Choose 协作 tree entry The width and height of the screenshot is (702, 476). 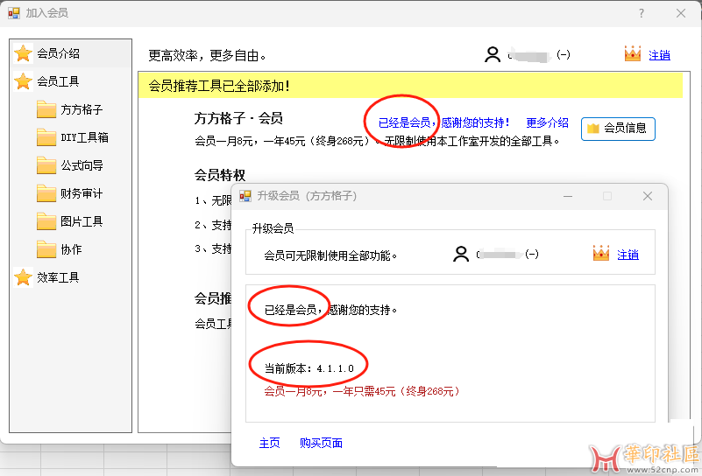pos(71,249)
